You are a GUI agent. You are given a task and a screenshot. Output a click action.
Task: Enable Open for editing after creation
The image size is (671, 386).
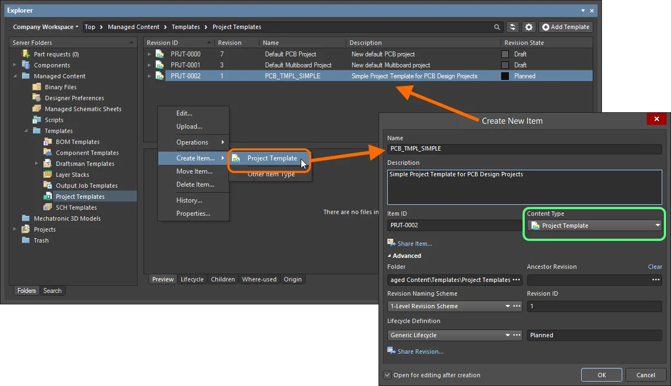pyautogui.click(x=387, y=375)
